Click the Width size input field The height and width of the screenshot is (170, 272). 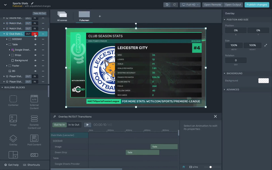click(234, 45)
